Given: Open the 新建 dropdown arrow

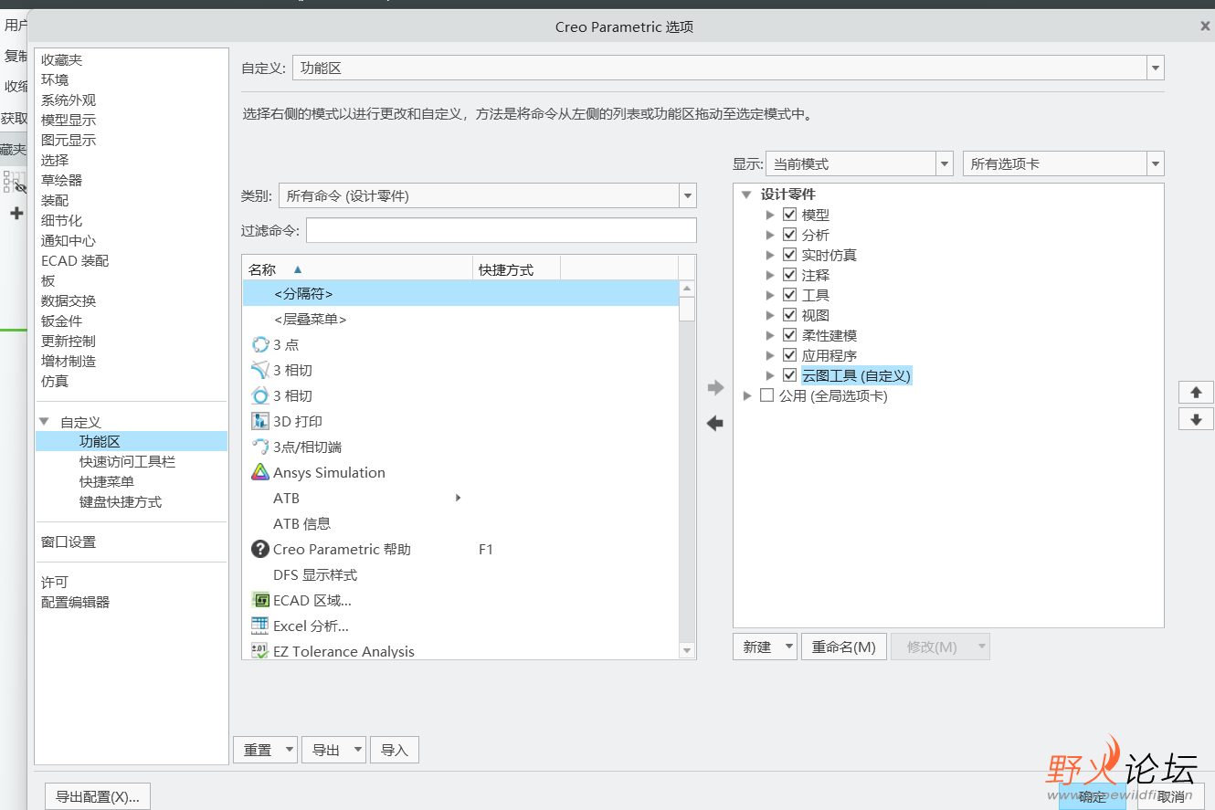Looking at the screenshot, I should (788, 647).
